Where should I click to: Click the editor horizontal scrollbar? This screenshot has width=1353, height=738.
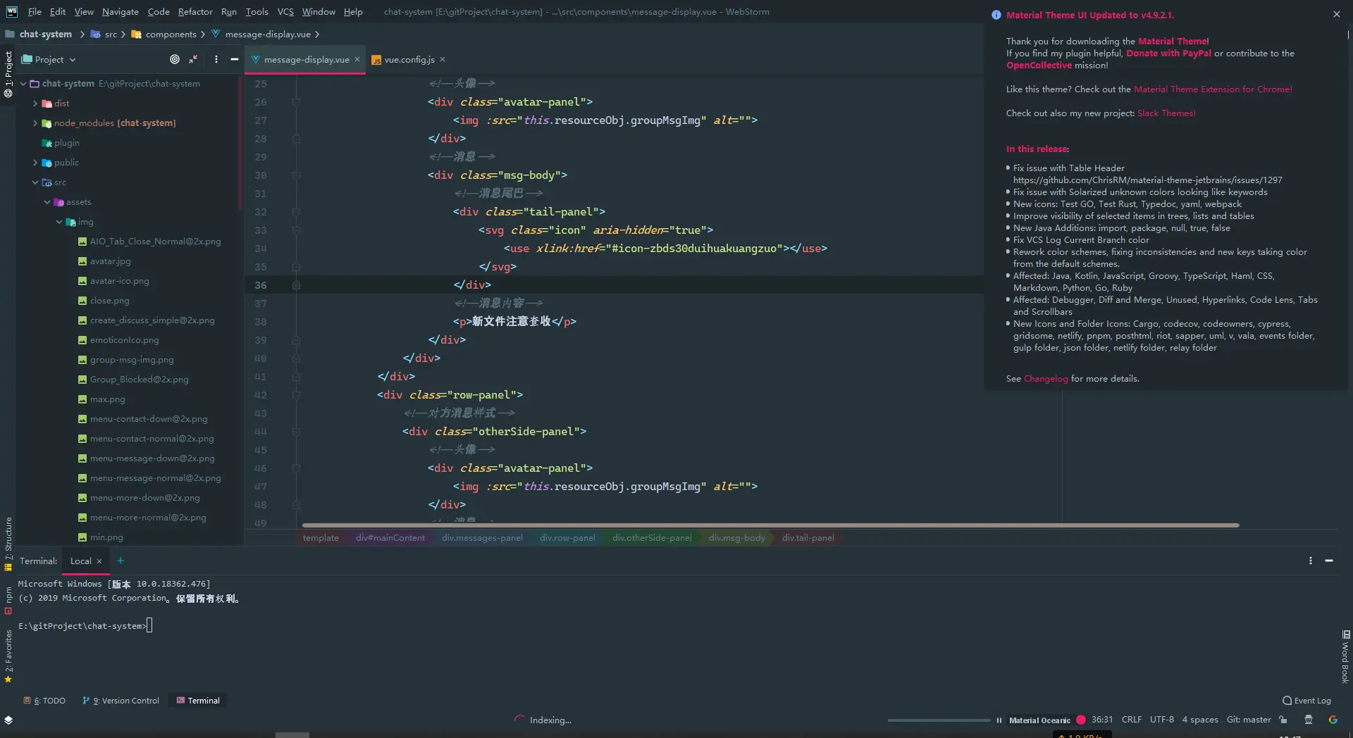point(770,525)
